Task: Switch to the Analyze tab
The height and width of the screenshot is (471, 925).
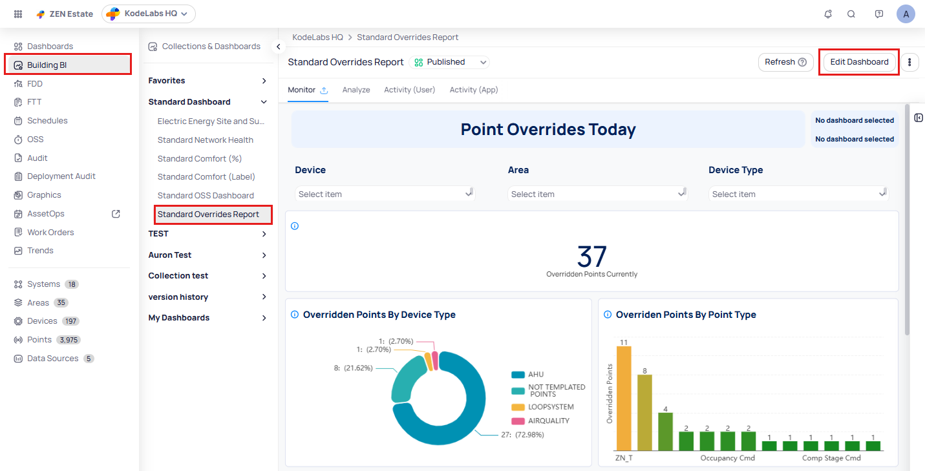Action: [356, 90]
